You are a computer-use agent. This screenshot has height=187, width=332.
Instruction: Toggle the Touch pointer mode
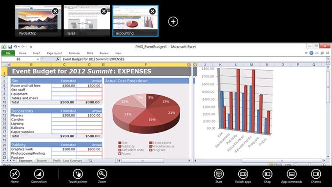(78, 174)
